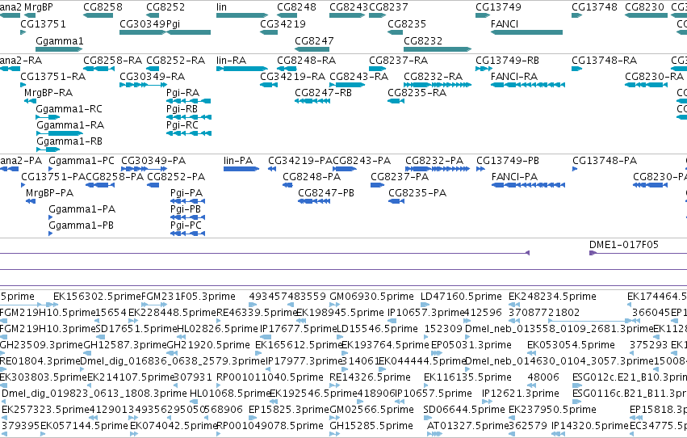The height and width of the screenshot is (438, 687).
Task: Select EST EK248234.5prime
Action: point(552,297)
